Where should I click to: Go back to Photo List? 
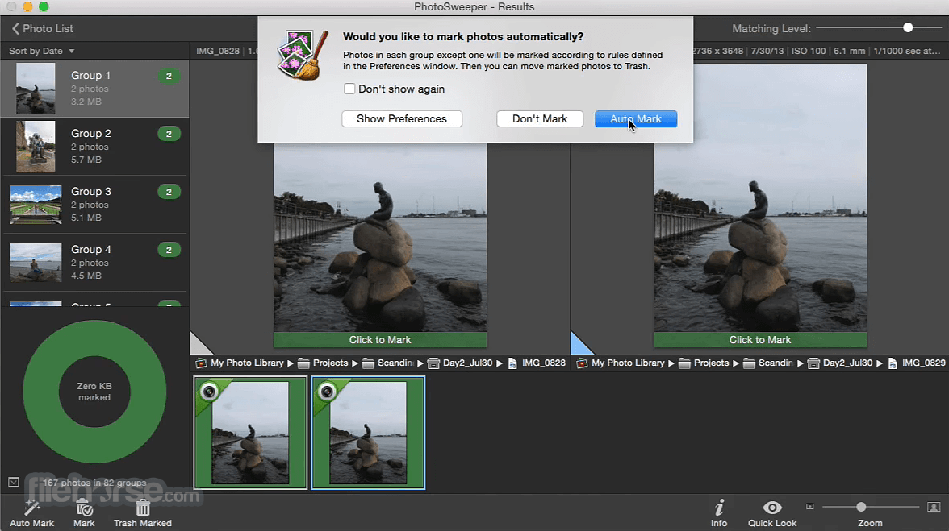click(42, 28)
